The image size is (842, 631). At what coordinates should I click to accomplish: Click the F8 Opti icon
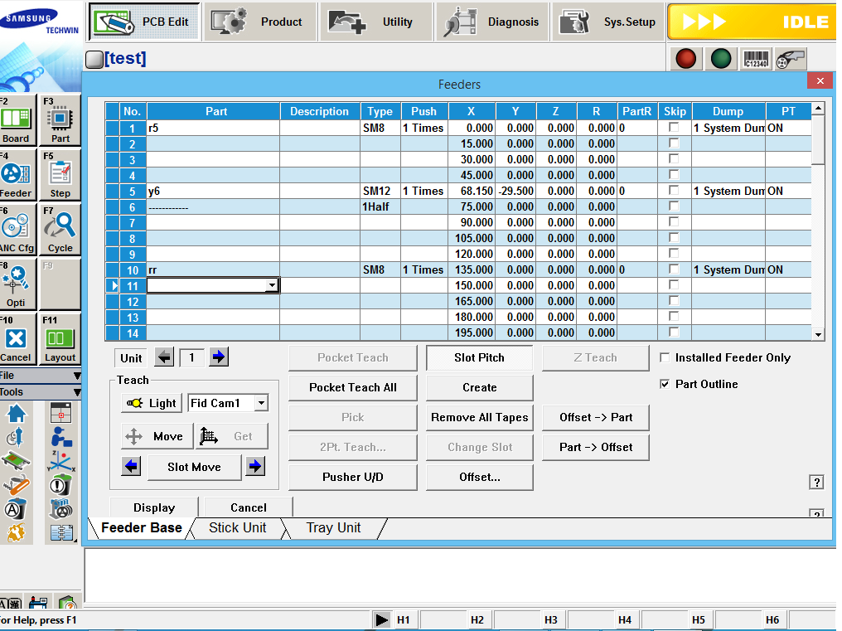click(17, 284)
